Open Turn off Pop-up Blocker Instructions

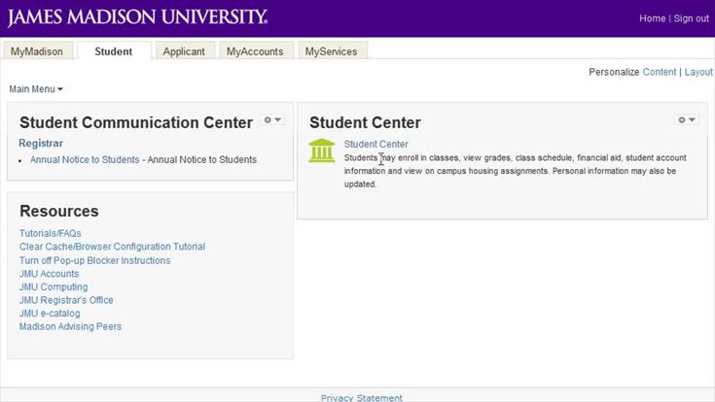pyautogui.click(x=95, y=260)
